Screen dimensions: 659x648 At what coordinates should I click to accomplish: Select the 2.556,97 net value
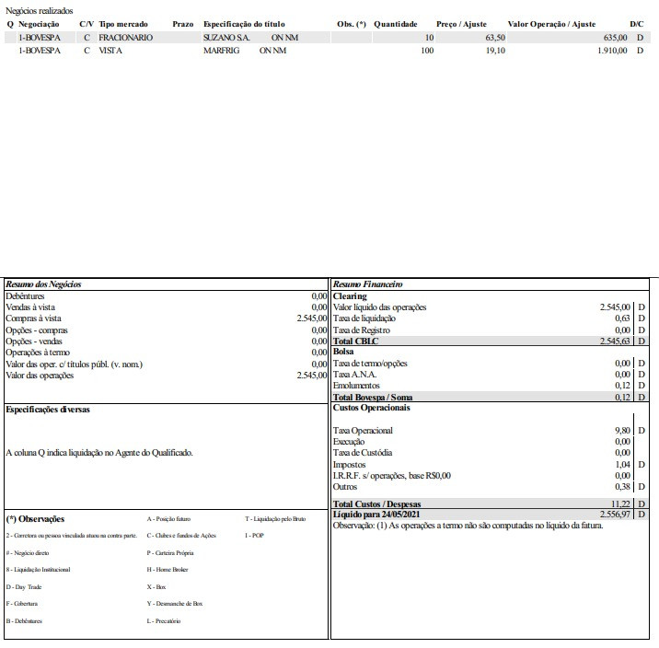point(615,515)
